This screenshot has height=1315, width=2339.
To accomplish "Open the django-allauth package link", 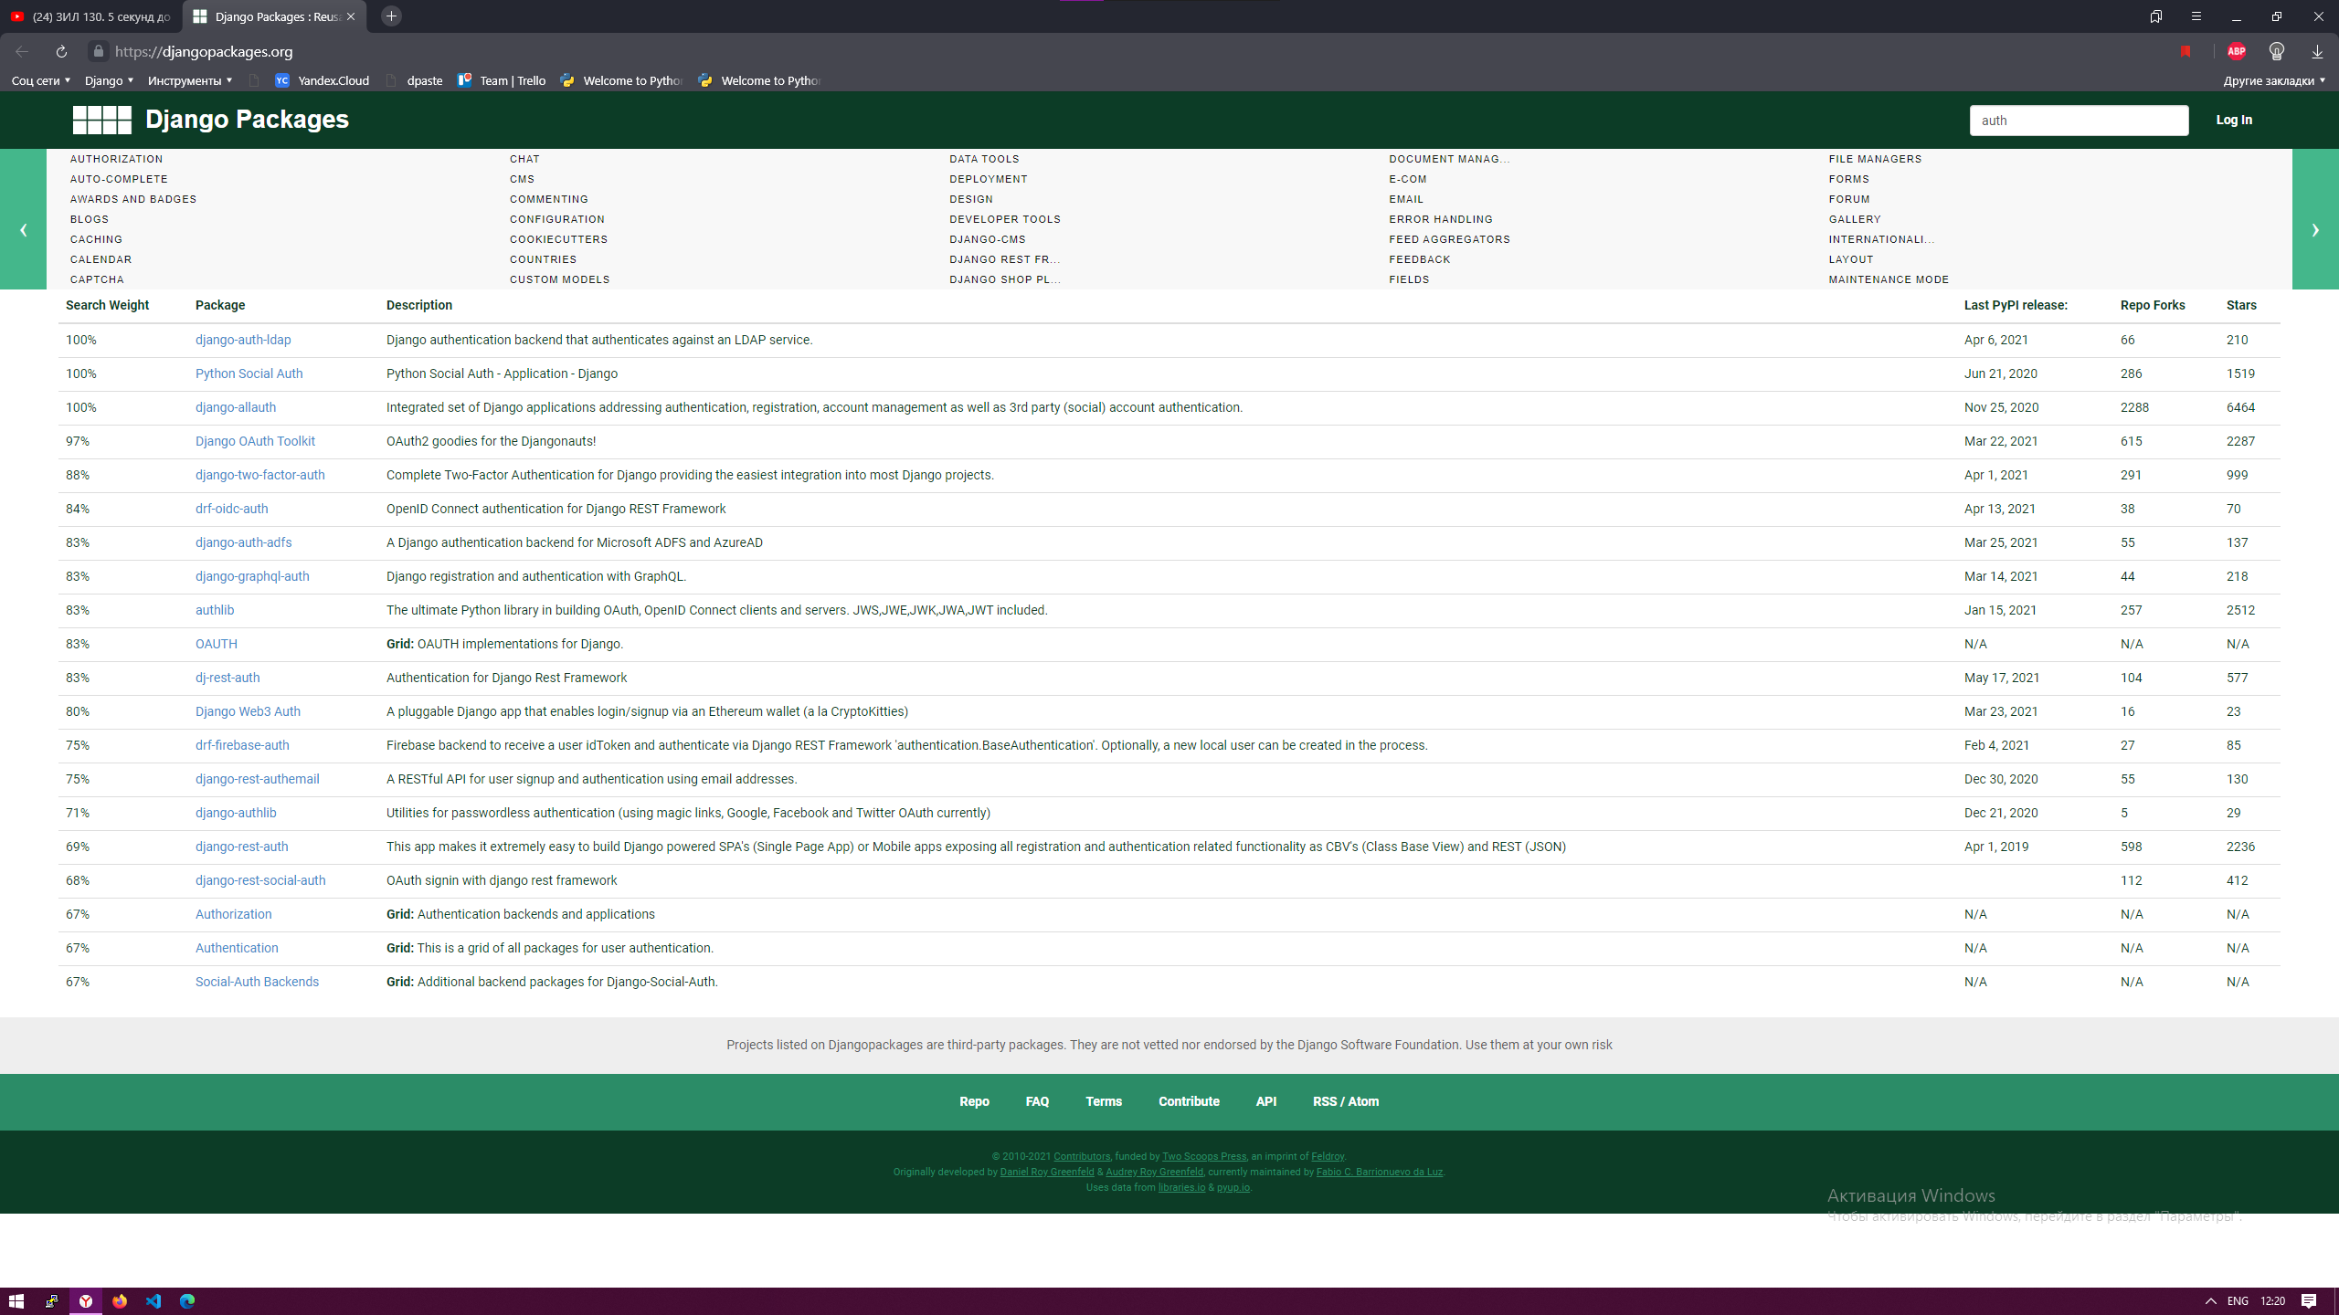I will pos(235,407).
